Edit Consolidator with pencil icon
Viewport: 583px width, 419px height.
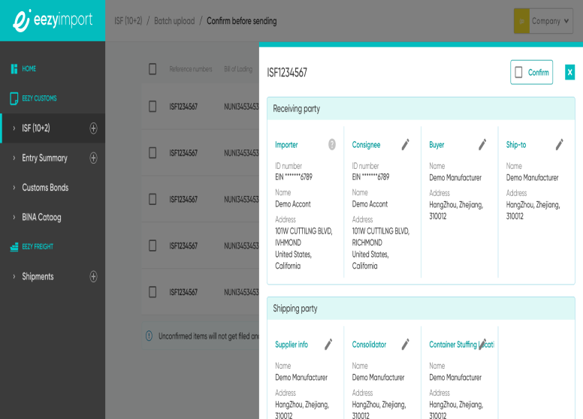406,345
